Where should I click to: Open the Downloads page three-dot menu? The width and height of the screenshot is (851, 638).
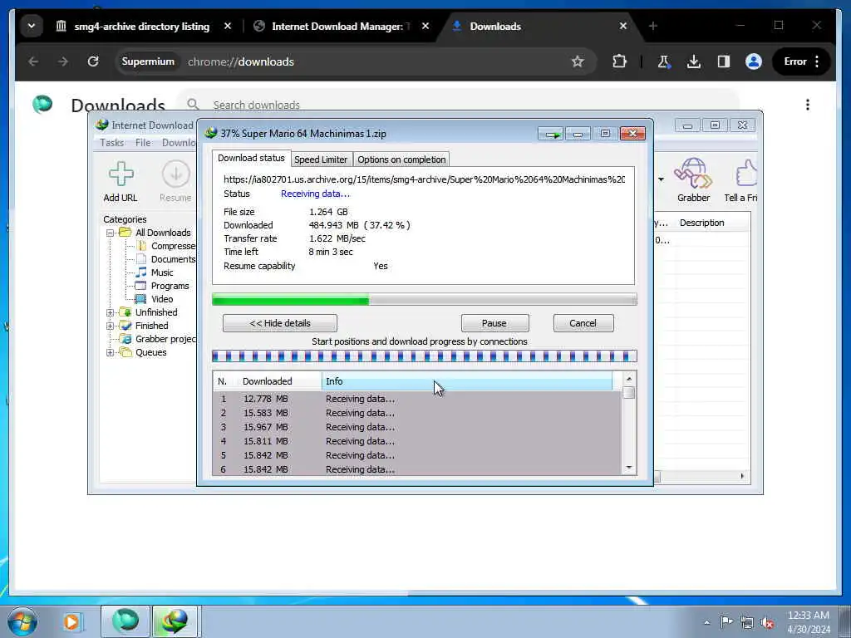point(808,105)
